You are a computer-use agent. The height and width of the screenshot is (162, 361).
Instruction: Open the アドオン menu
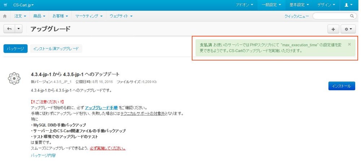pyautogui.click(x=244, y=5)
